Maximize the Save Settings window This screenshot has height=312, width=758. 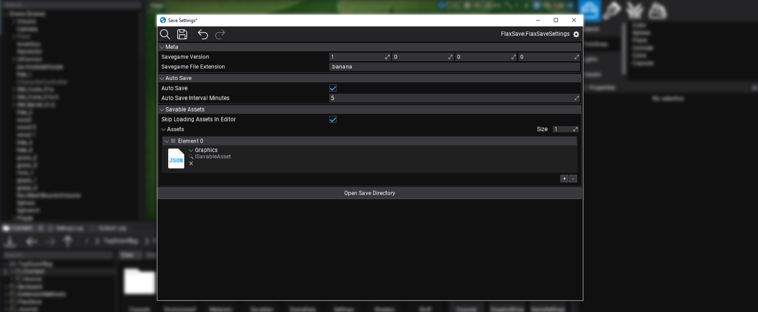tap(556, 20)
